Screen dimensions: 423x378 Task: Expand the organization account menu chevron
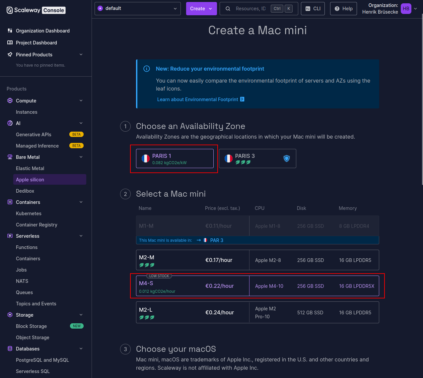(416, 9)
